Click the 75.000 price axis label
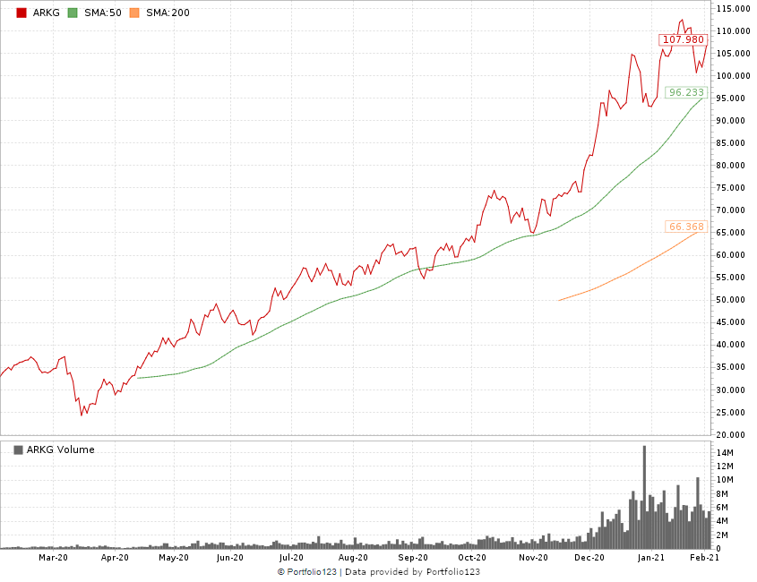 pos(731,188)
